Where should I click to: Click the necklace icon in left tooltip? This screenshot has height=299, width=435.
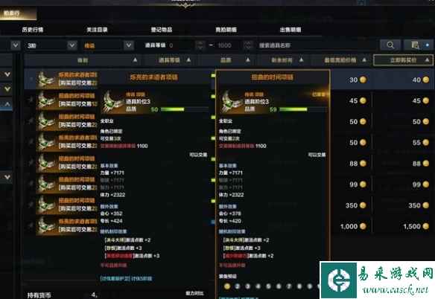113,102
